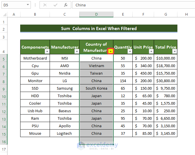Select column G header
Screen dimensions: 195x155
(166, 14)
